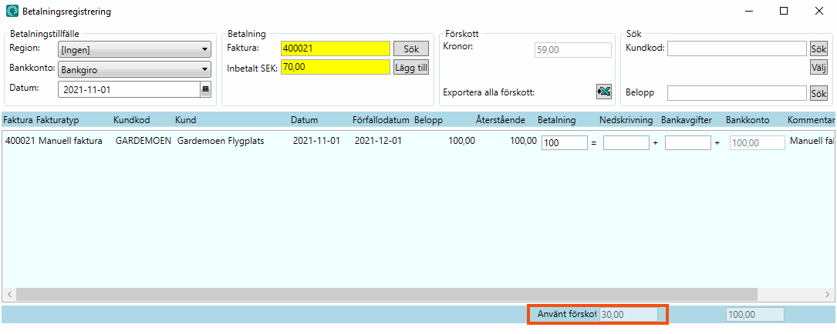This screenshot has height=334, width=837.
Task: Click the Kundkod search input
Action: click(736, 49)
